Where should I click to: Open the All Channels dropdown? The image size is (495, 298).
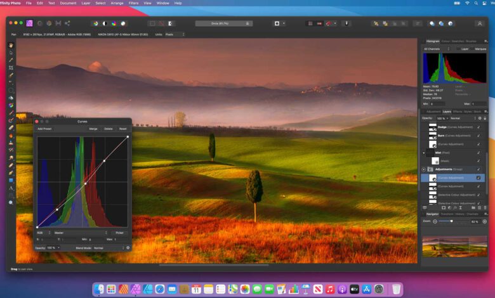pyautogui.click(x=437, y=49)
